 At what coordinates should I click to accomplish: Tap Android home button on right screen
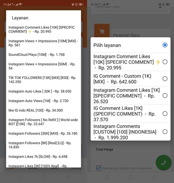pos(130,177)
